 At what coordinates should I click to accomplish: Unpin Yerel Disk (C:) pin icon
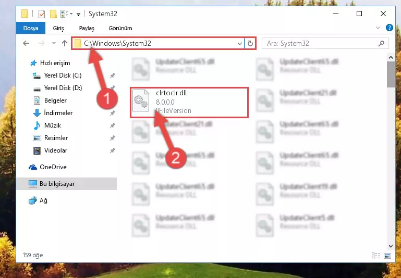pos(113,75)
